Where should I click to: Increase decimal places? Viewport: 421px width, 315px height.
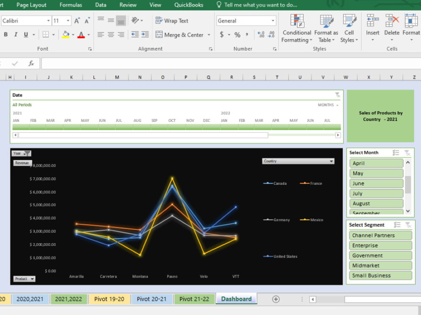point(261,34)
